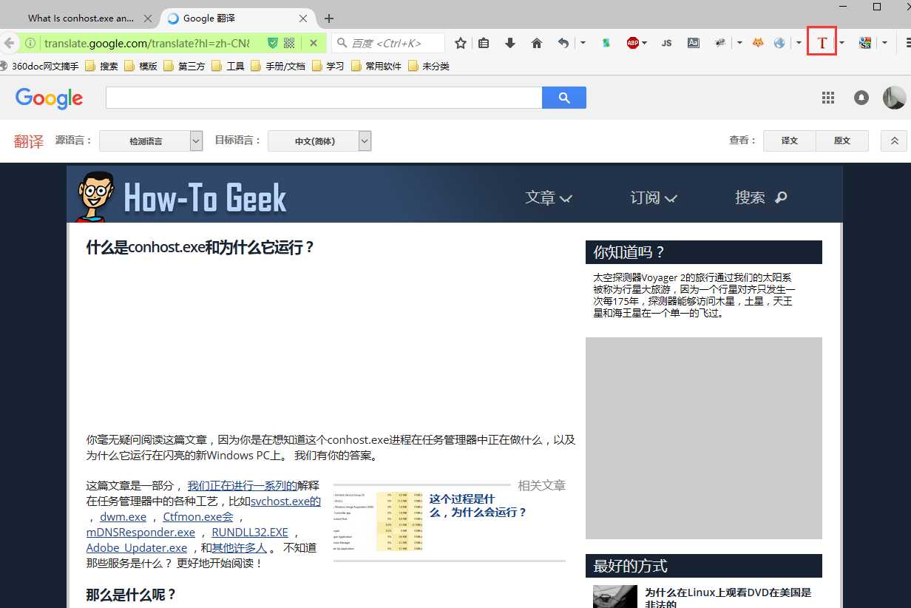911x608 pixels.
Task: Select the 译文 view button
Action: (x=790, y=141)
